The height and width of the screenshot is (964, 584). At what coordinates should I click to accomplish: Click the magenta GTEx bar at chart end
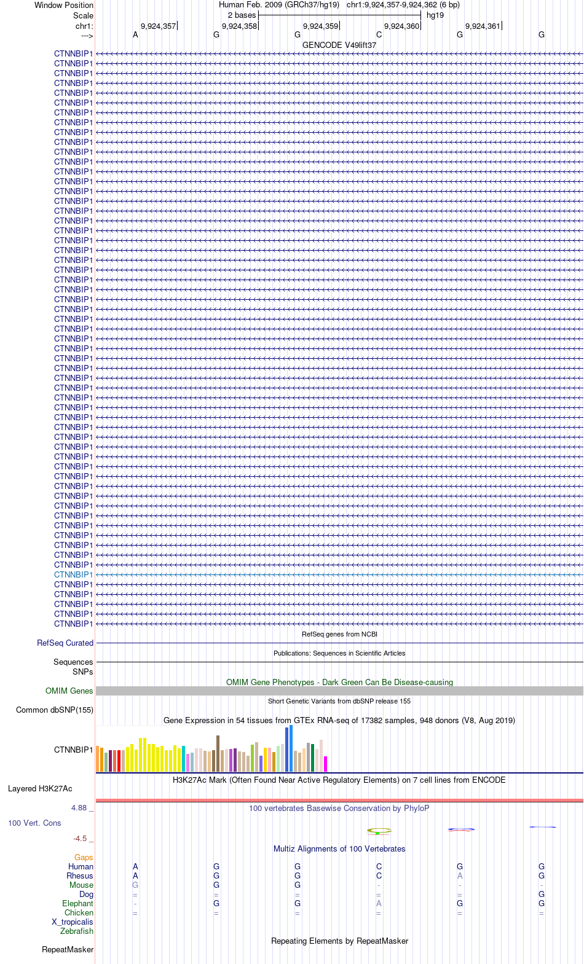click(x=325, y=764)
